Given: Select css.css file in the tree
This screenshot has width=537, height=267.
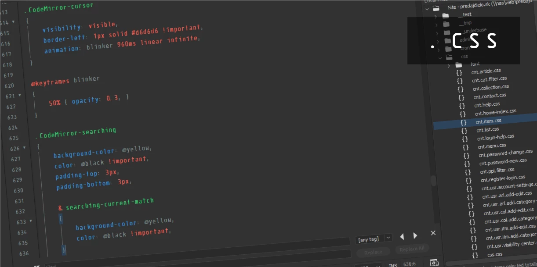Looking at the screenshot, I should coord(495,254).
